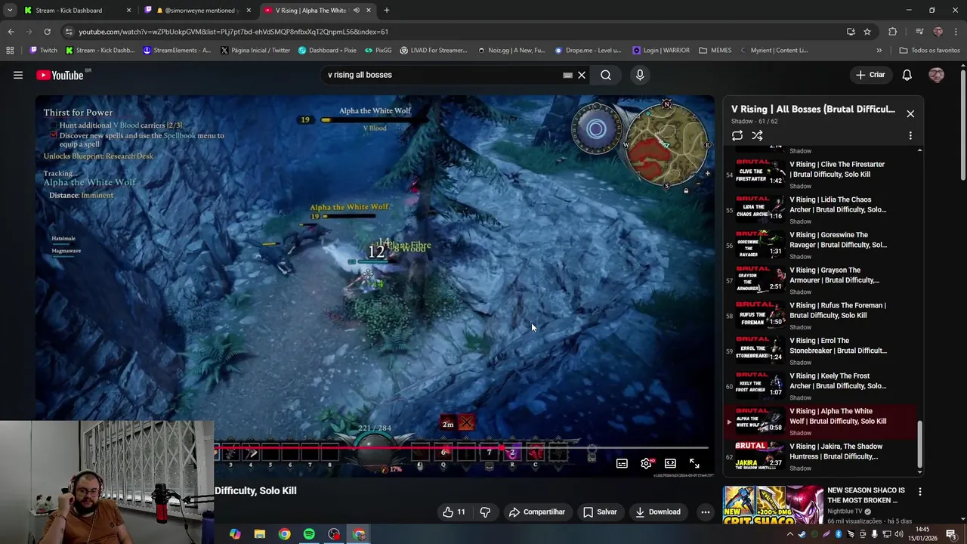
Task: Open the more actions ellipsis below video
Action: tap(706, 512)
